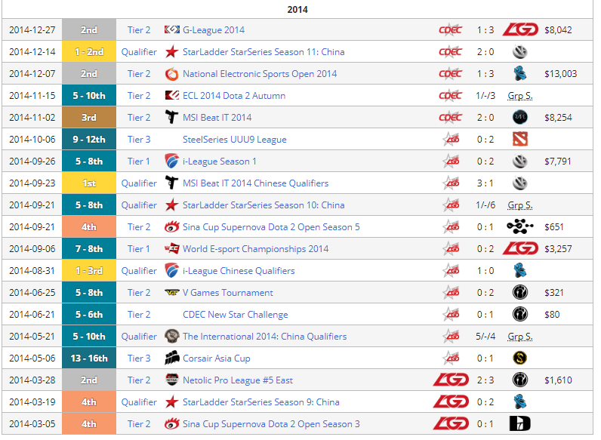Click opponent gold logo in Corsair Asia Cup row

(x=519, y=358)
